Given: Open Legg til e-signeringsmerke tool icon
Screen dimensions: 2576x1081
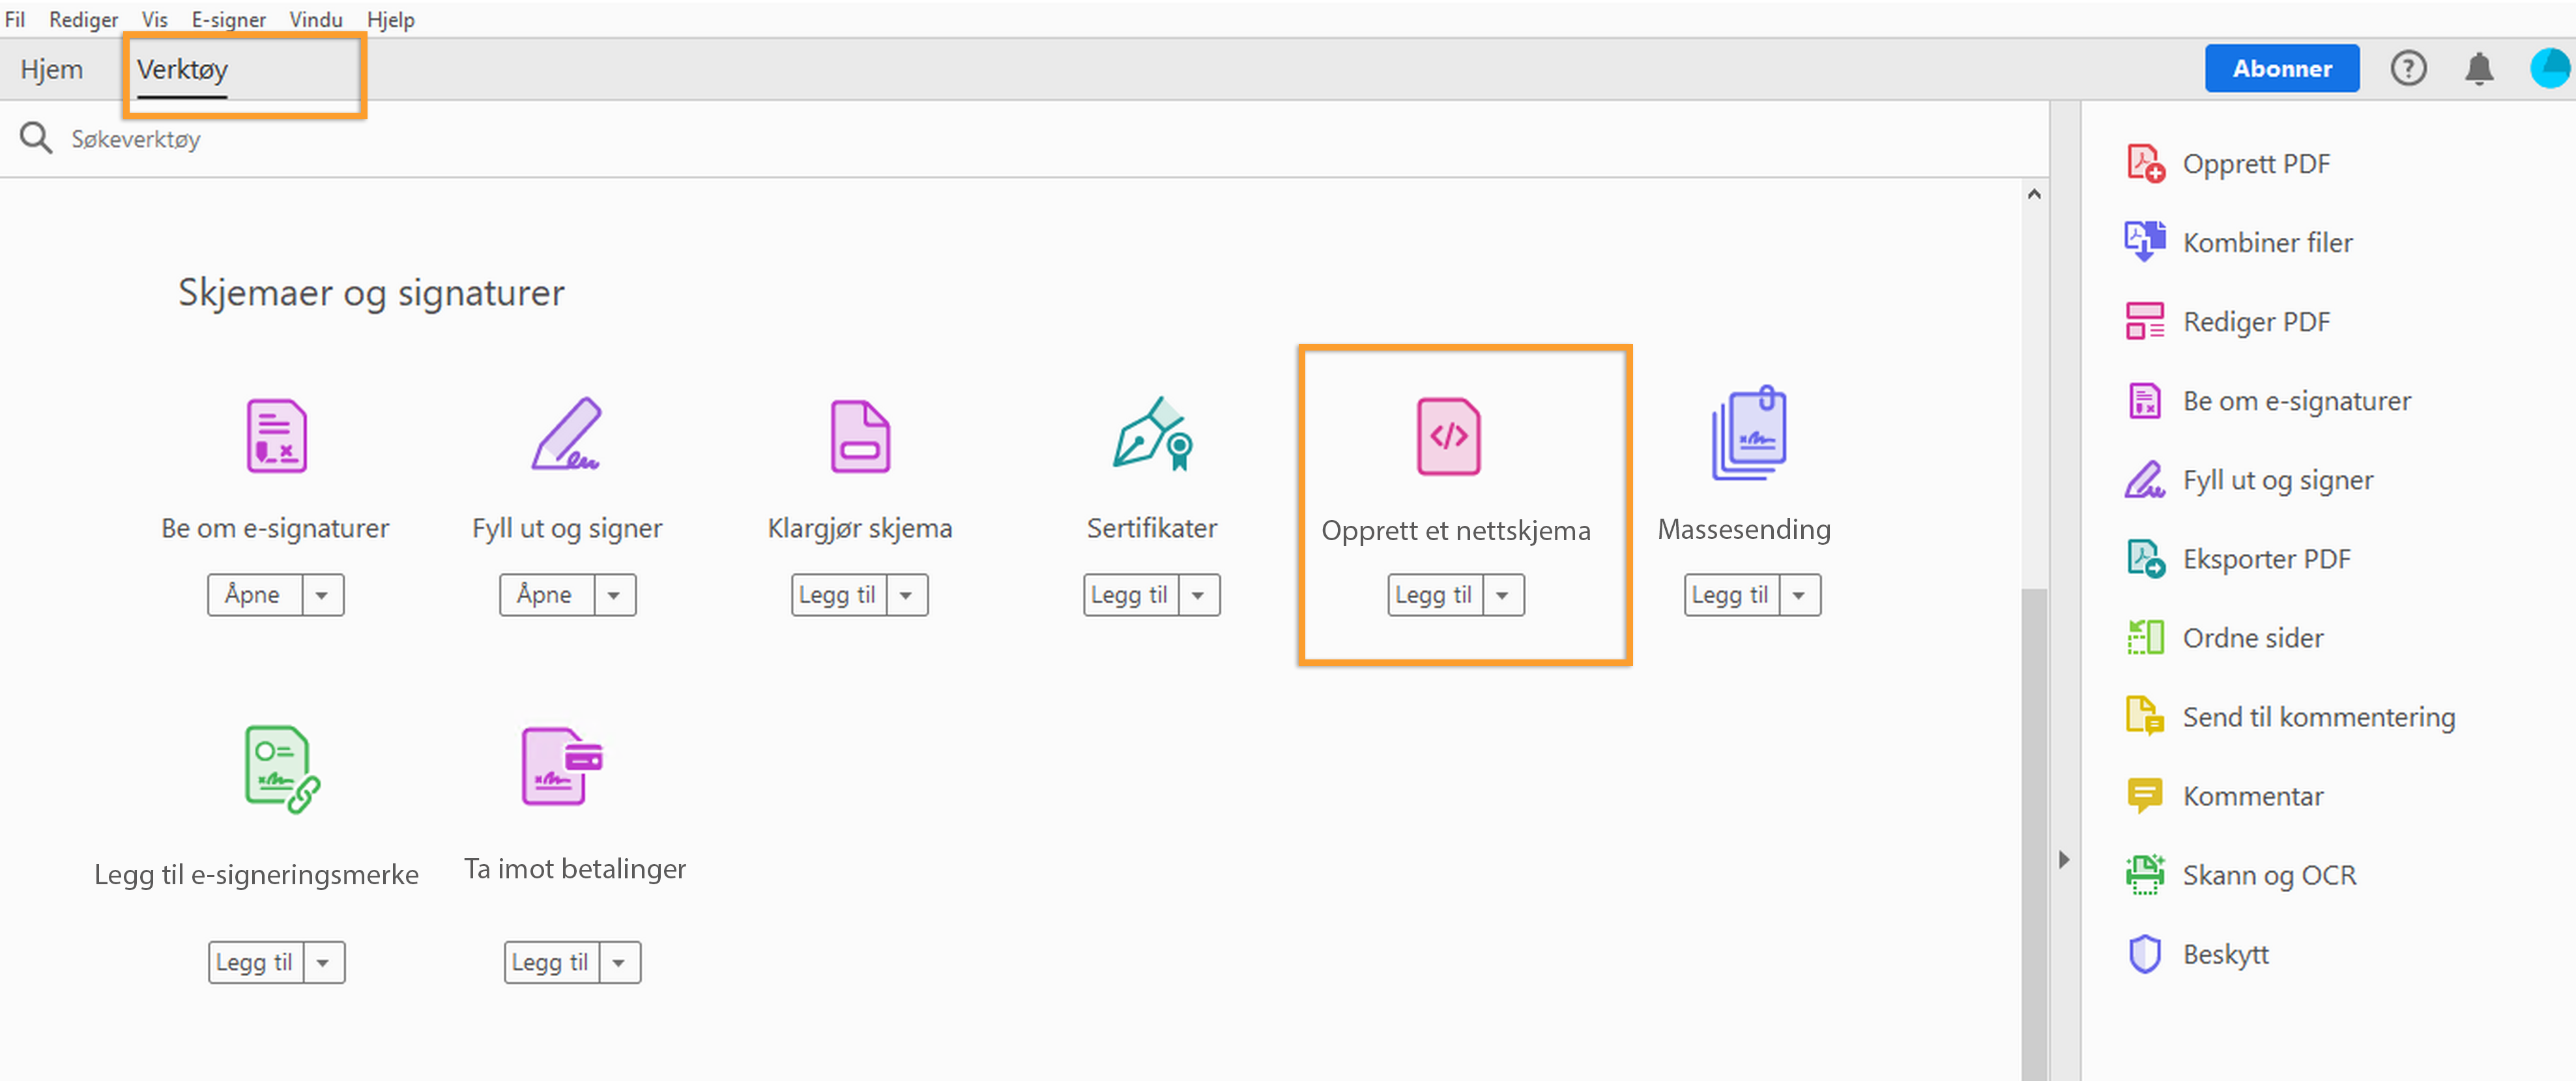Looking at the screenshot, I should 280,768.
